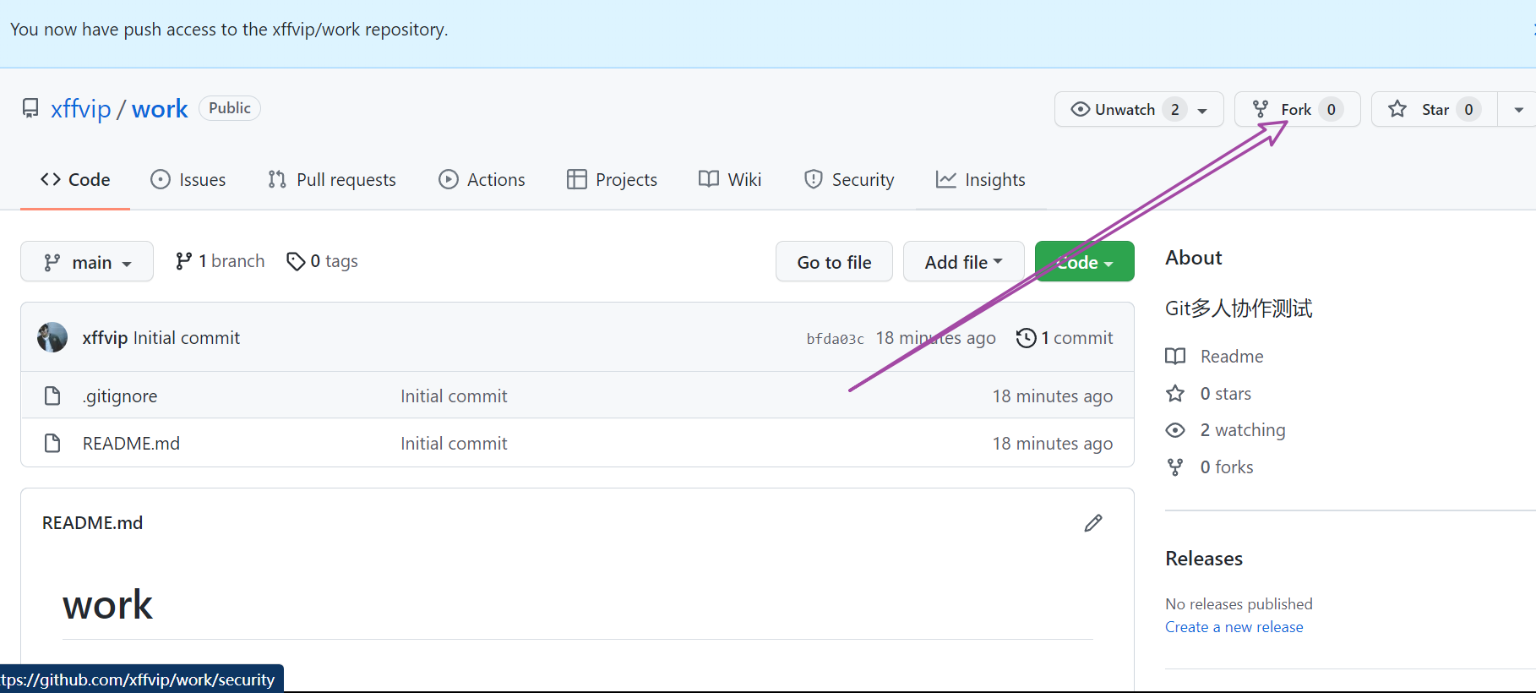The width and height of the screenshot is (1536, 693).
Task: Go to the Actions tab
Action: point(482,180)
